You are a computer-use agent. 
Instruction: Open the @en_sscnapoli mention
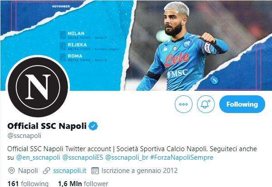coord(38,157)
